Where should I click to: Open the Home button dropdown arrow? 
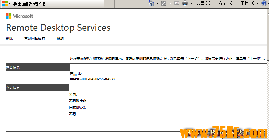pos(157,3)
